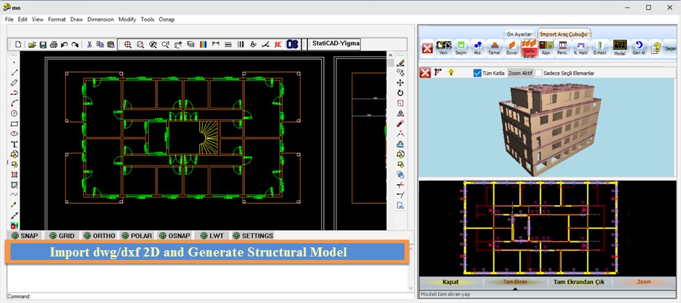Click the save icon in CAD toolbar
681x303 pixels.
[43, 44]
